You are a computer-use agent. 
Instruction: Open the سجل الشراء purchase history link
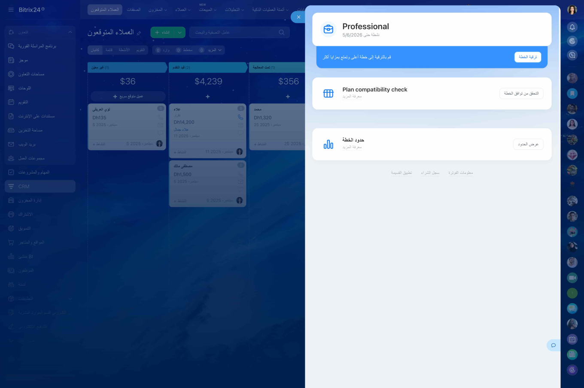pos(430,173)
